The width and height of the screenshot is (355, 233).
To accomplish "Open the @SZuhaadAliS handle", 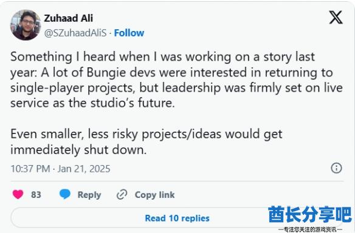I will click(75, 33).
